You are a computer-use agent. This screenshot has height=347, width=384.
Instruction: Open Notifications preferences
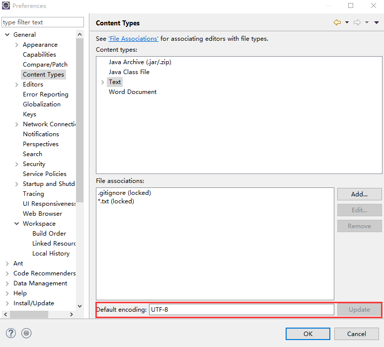(x=41, y=134)
